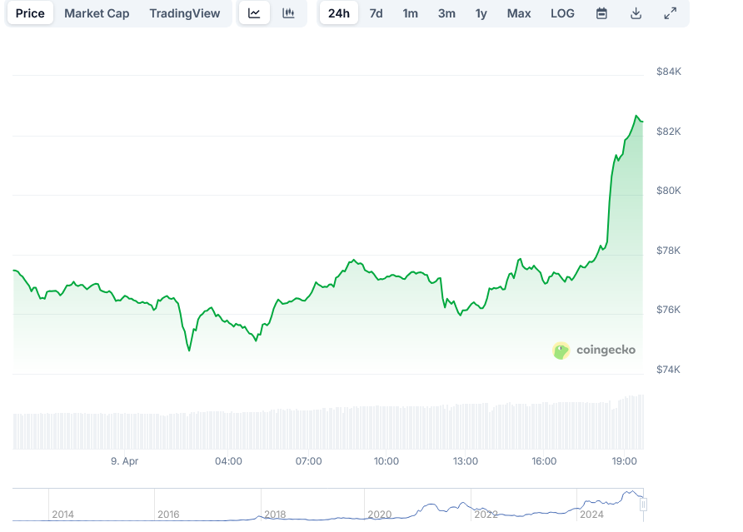This screenshot has height=532, width=743.
Task: Pick the 24h interval option
Action: [x=338, y=13]
